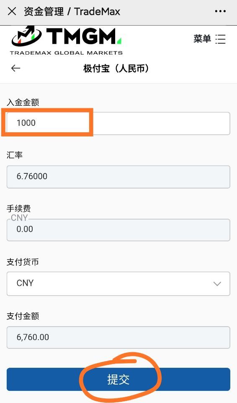Tap the 菜单 menu label
The height and width of the screenshot is (403, 237).
point(202,39)
